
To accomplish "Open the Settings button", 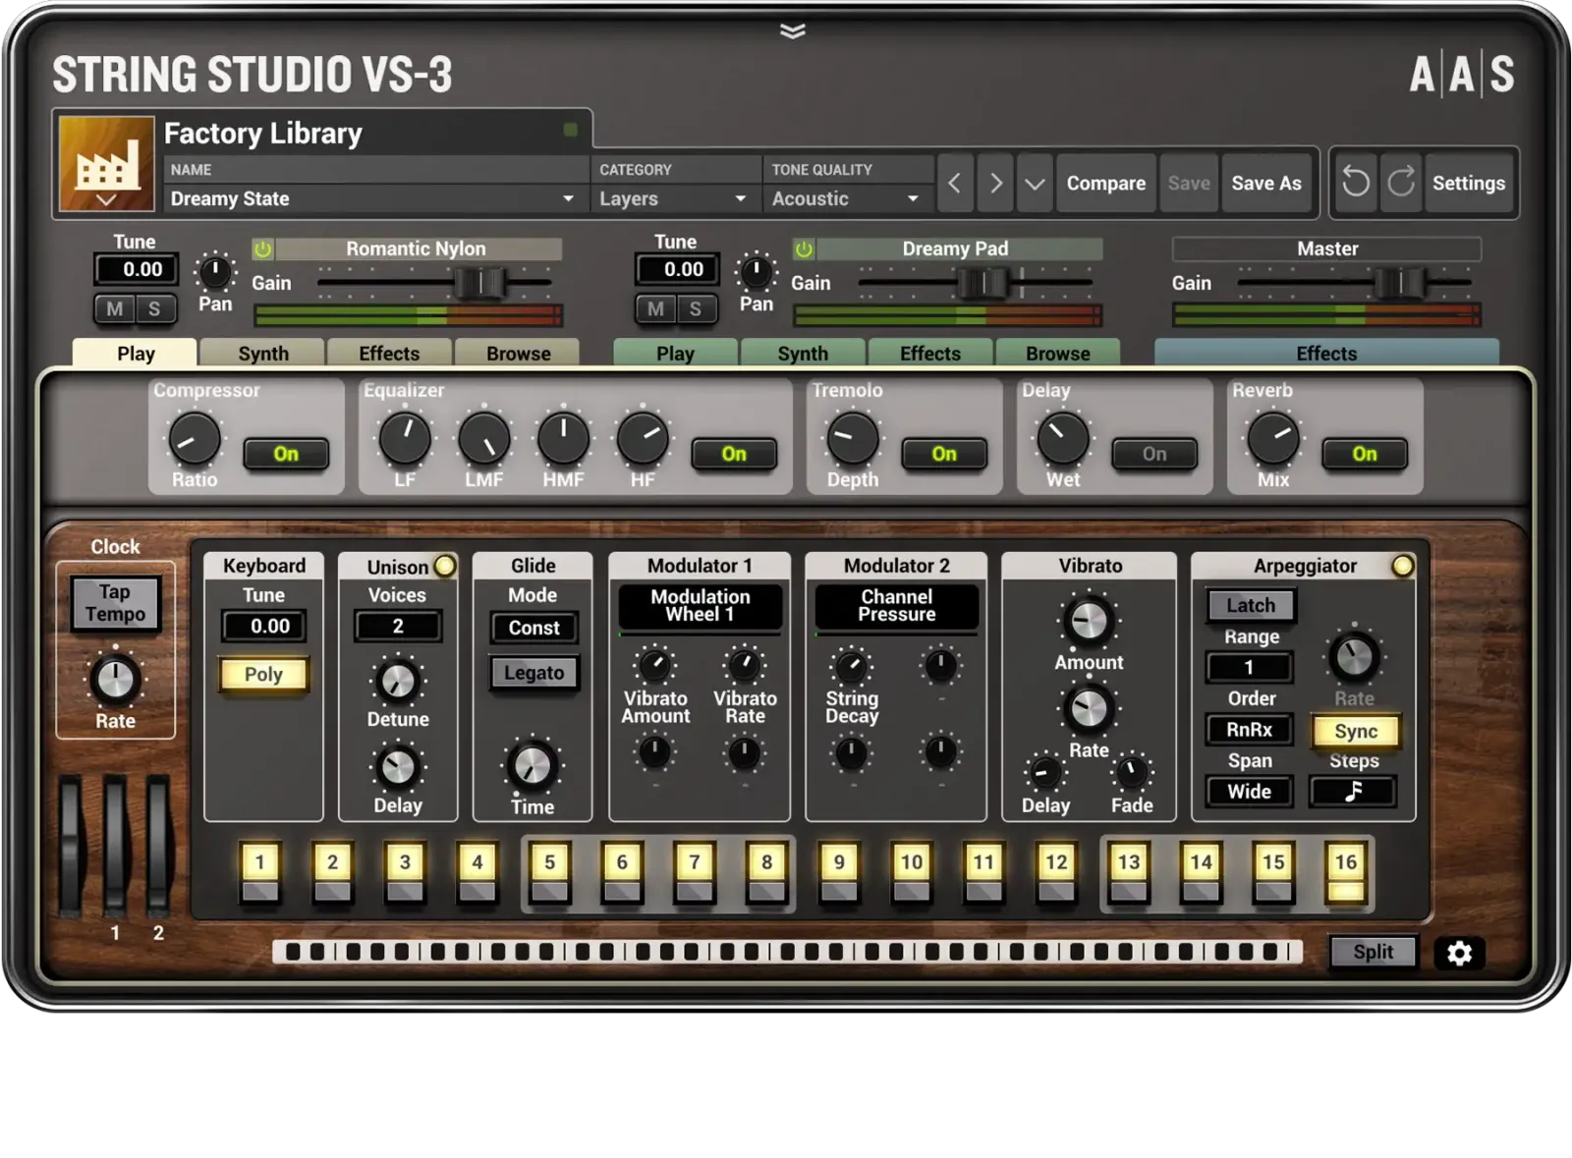I will pos(1469,183).
